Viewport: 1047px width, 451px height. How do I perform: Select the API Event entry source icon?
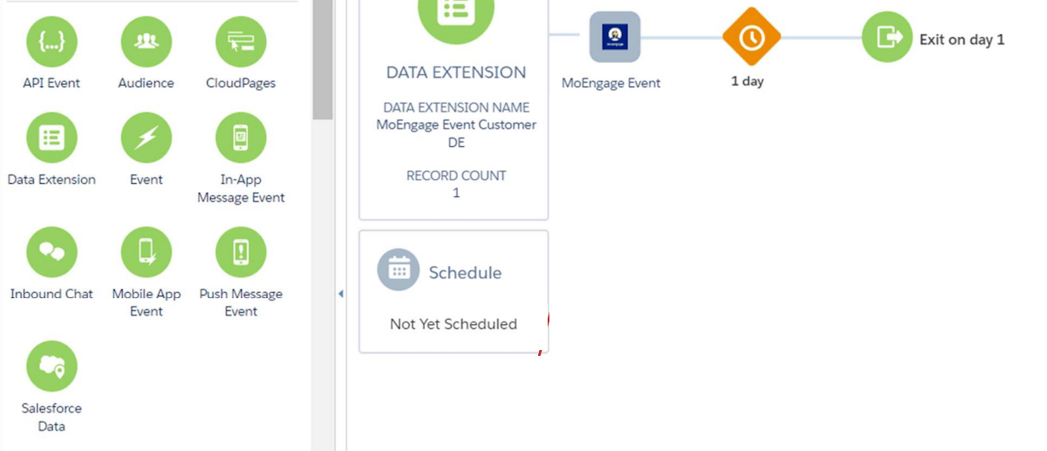52,41
